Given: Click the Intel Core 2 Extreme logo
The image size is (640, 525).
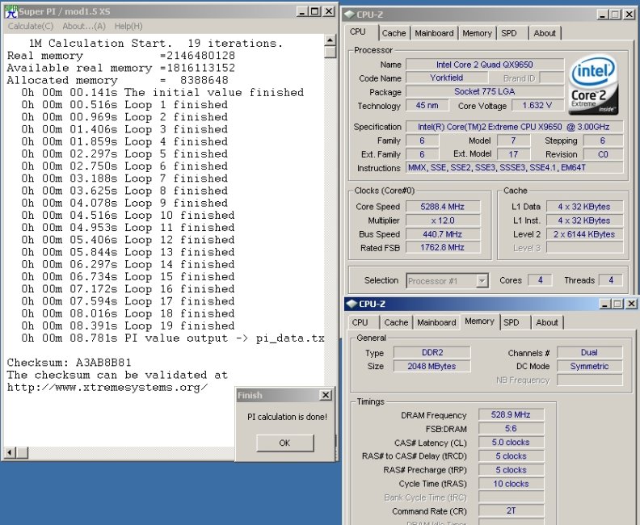Looking at the screenshot, I should pos(594,85).
